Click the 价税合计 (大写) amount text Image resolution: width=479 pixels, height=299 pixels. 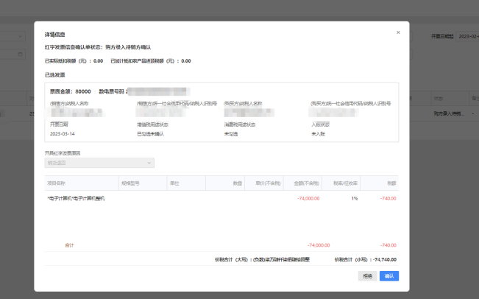281,259
